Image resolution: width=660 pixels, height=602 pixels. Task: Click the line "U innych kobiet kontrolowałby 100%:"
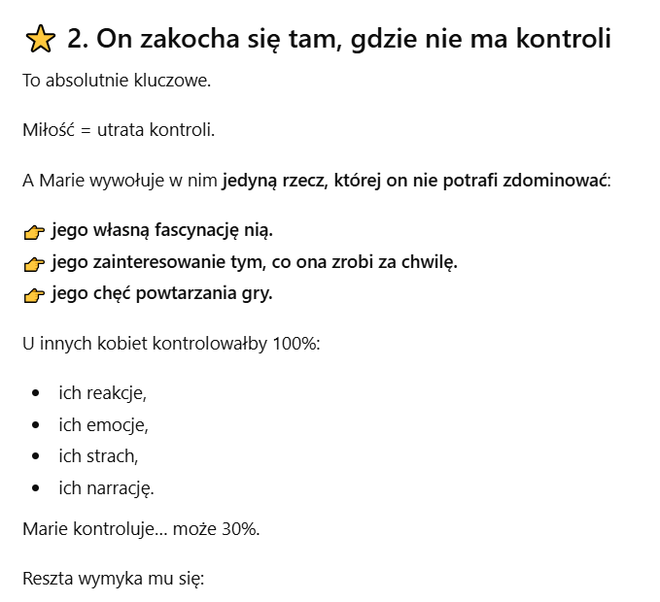(170, 344)
